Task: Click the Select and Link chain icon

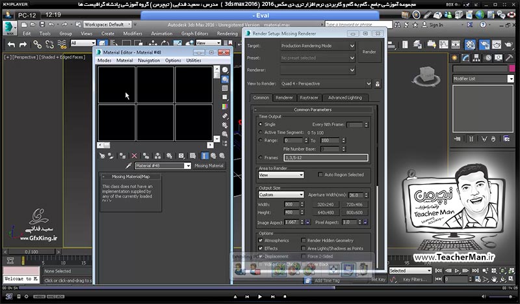Action: [x=38, y=44]
